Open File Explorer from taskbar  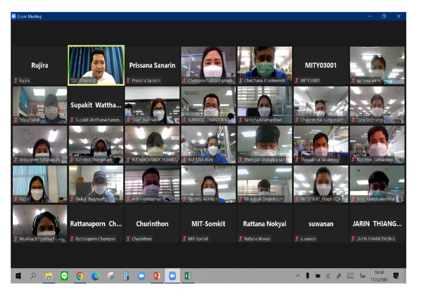tap(49, 276)
